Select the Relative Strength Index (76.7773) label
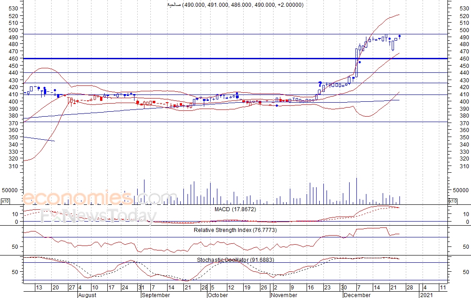Viewport: 471px width, 298px height. 235,230
